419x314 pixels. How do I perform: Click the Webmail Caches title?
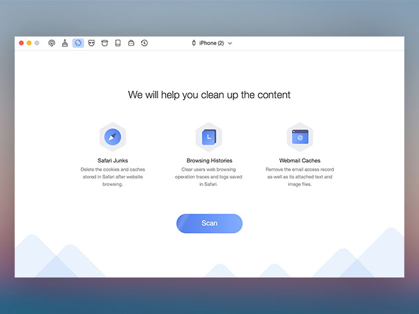(x=299, y=161)
